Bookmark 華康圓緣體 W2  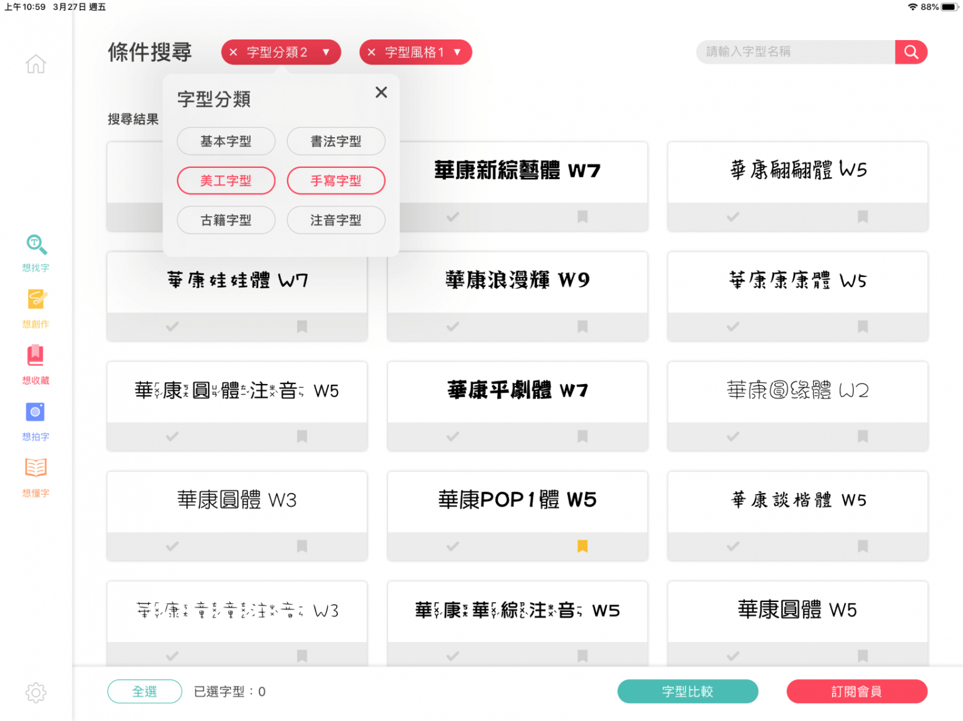(x=863, y=436)
